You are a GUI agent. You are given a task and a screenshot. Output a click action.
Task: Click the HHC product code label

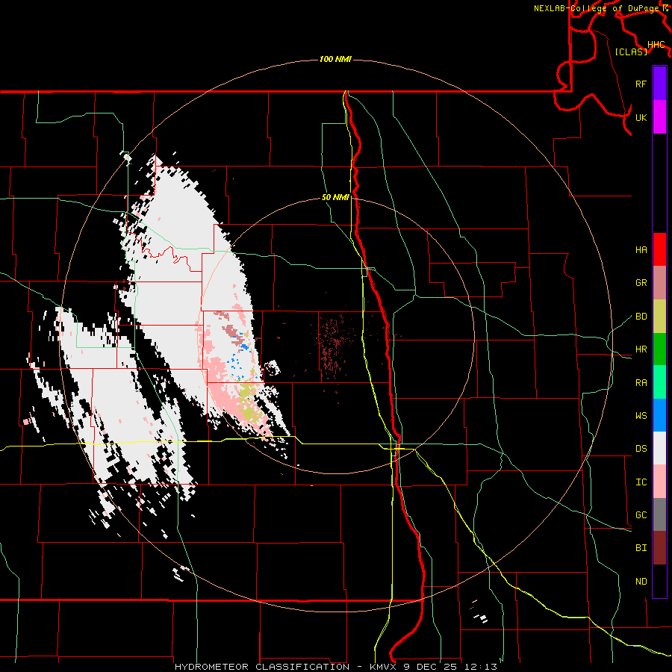pos(656,45)
